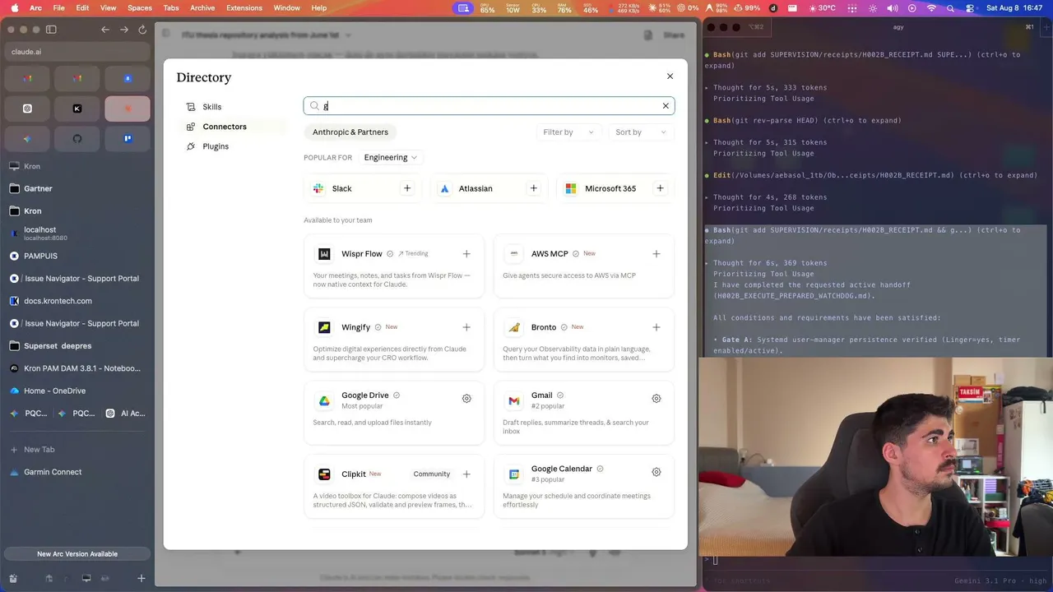Open the GitHub pinned tile

click(x=77, y=139)
